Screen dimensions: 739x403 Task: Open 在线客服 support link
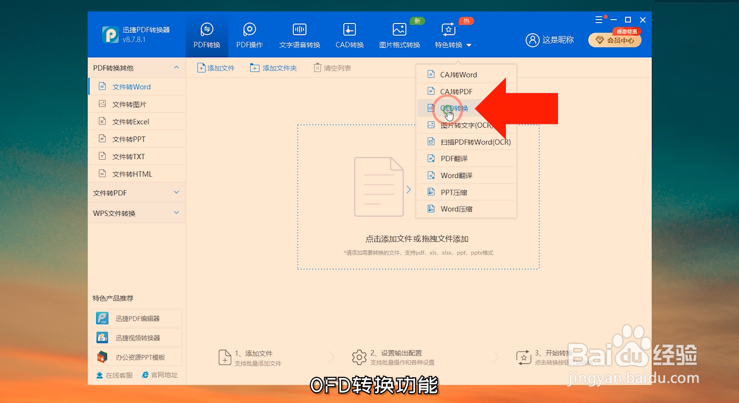(114, 375)
